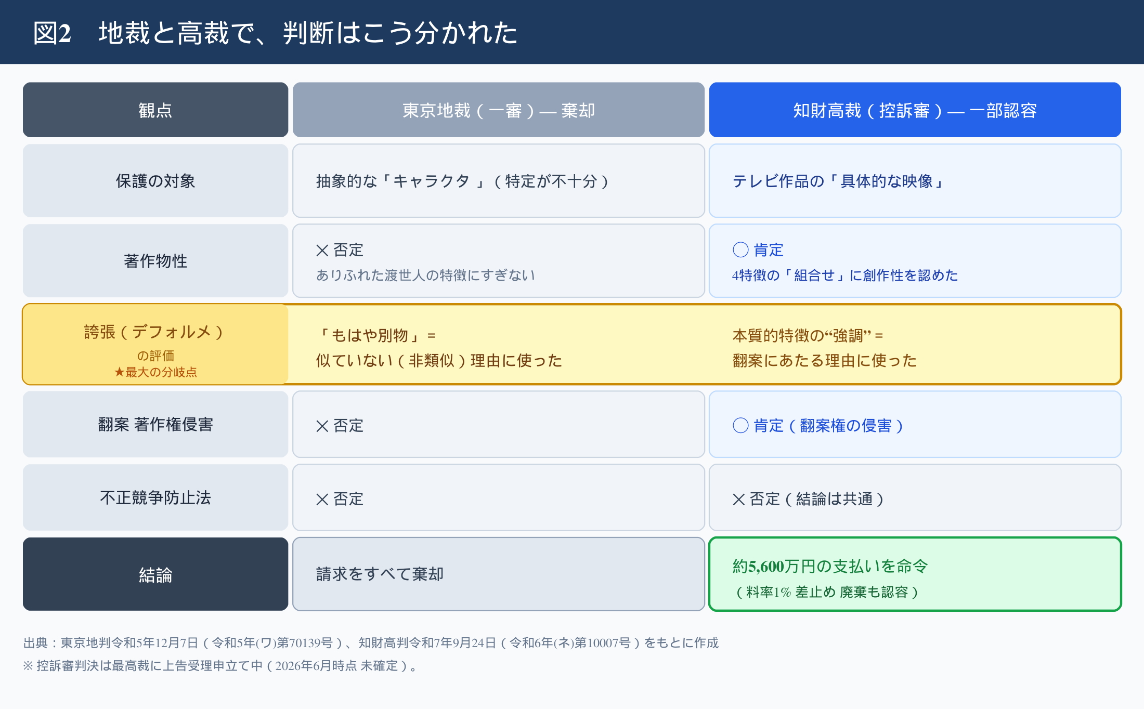Click the '知財高裁(控訴審)— 一部認容' column header
Image resolution: width=1144 pixels, height=709 pixels.
pyautogui.click(x=915, y=110)
